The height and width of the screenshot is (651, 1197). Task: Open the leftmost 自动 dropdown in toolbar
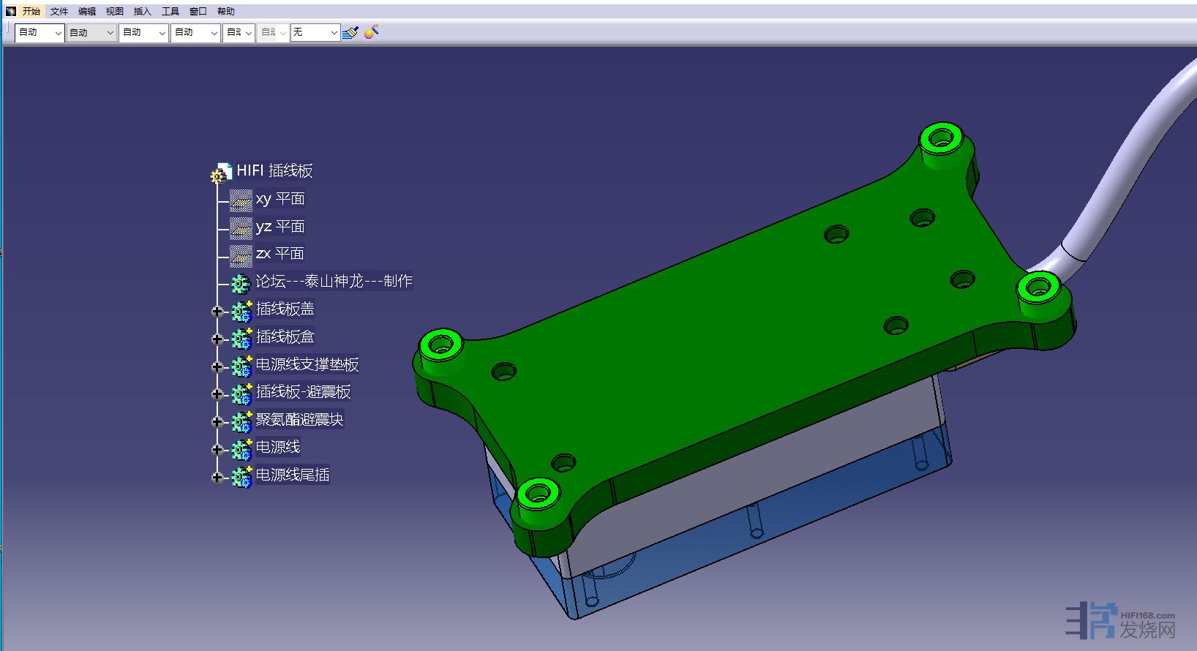tap(58, 32)
